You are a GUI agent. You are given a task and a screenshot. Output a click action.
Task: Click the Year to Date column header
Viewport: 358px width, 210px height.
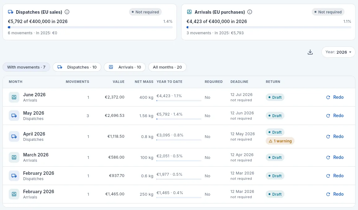click(x=169, y=82)
